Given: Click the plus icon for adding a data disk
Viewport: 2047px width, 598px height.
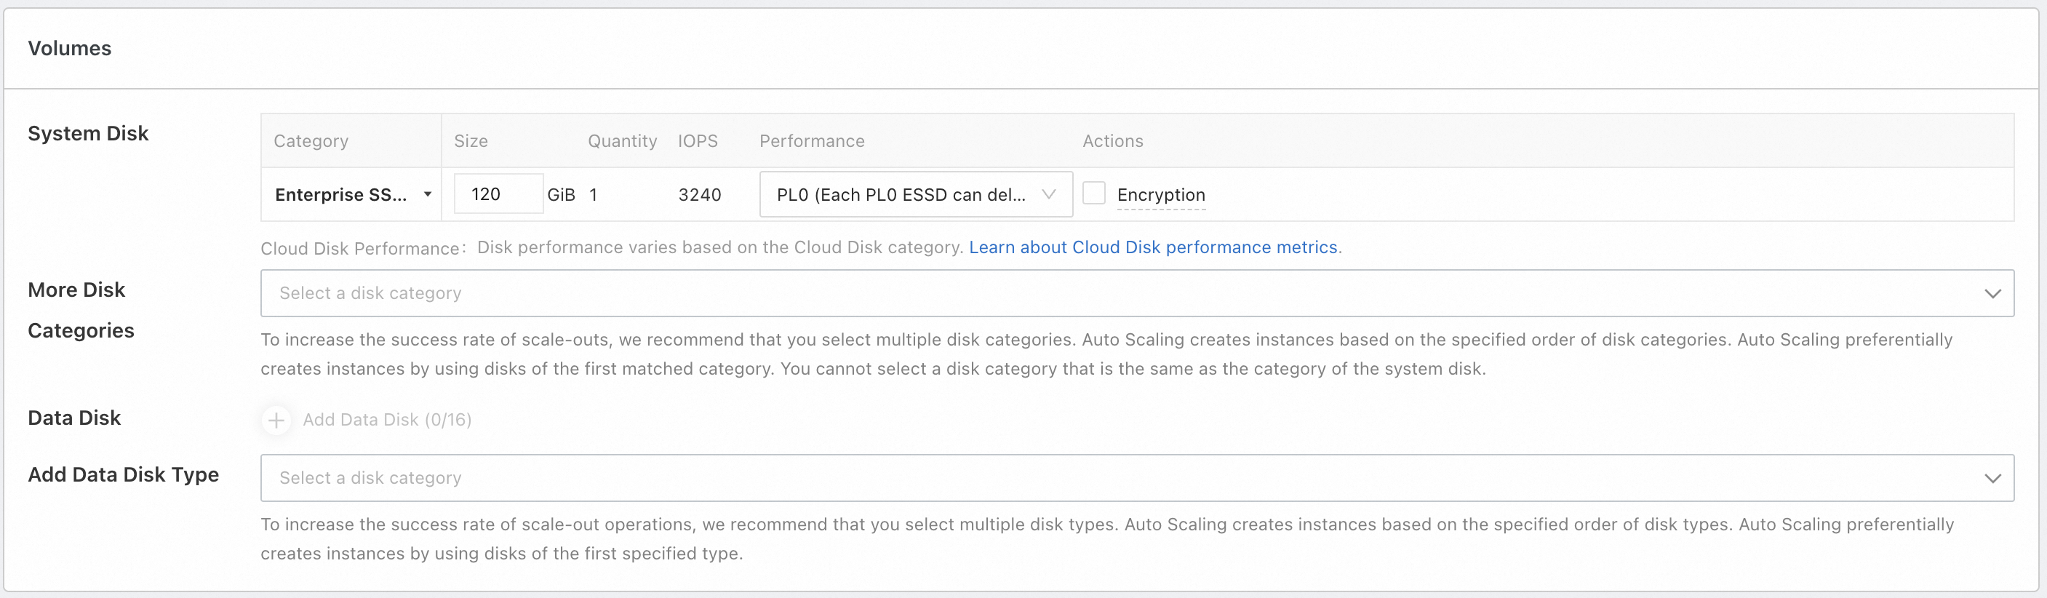Looking at the screenshot, I should click(x=276, y=420).
